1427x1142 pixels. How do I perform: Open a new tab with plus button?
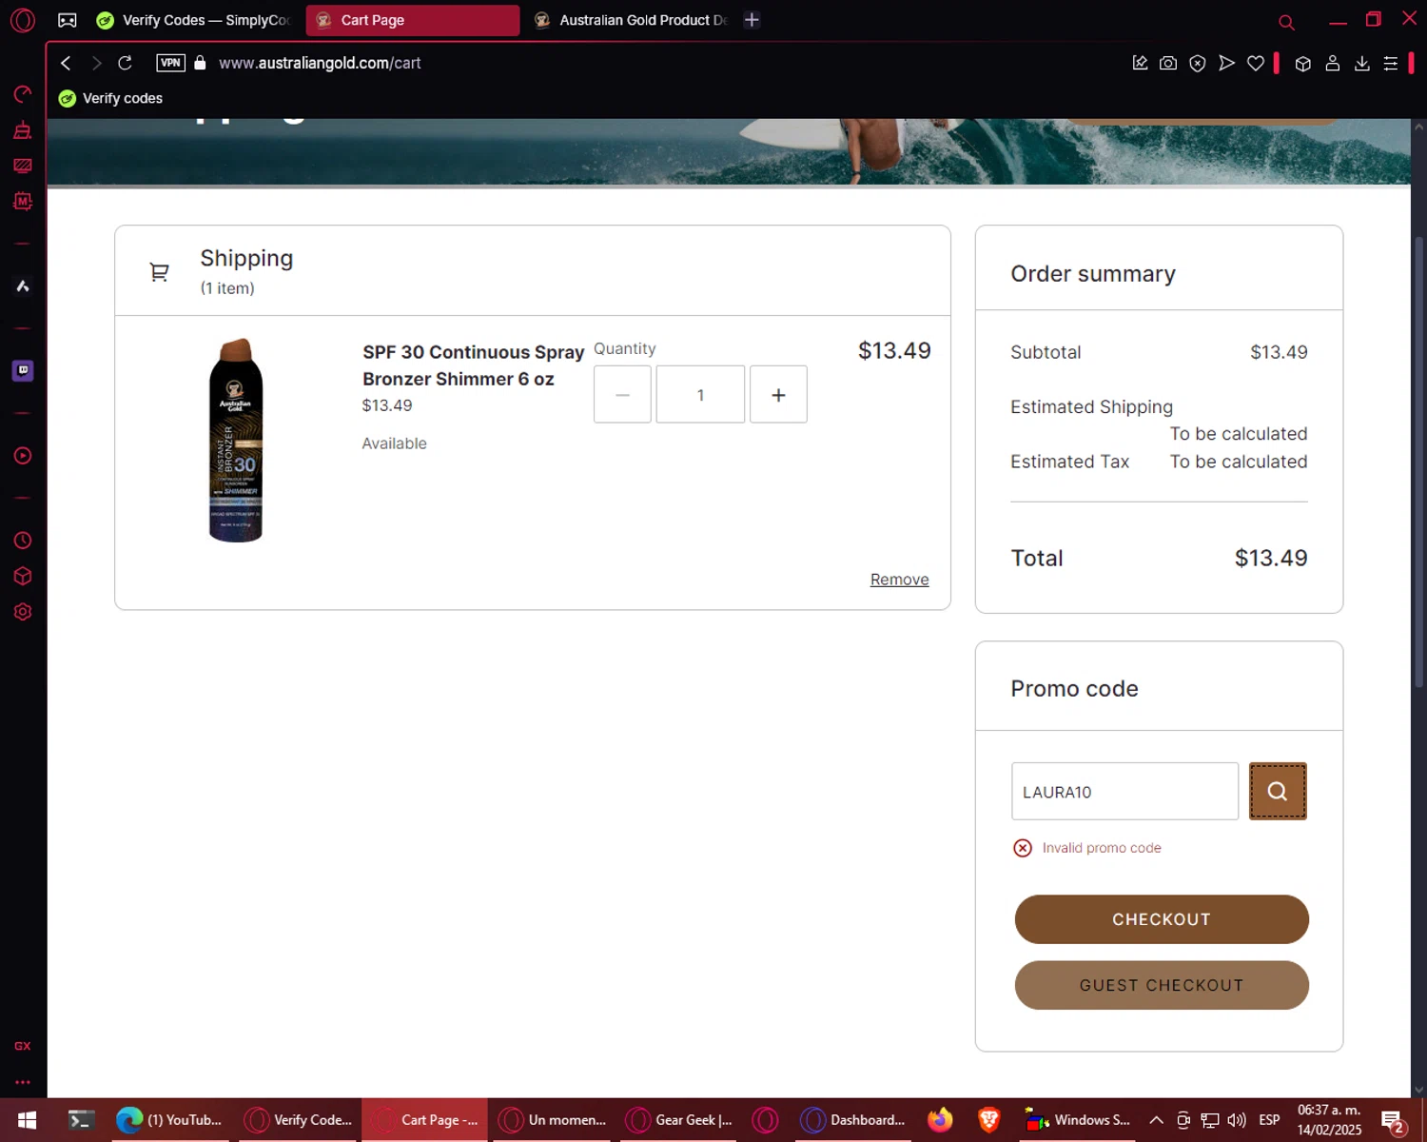coord(752,20)
